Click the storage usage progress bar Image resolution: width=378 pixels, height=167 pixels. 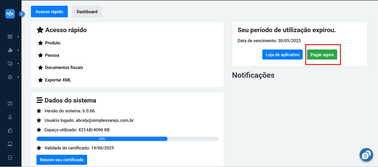point(127,139)
